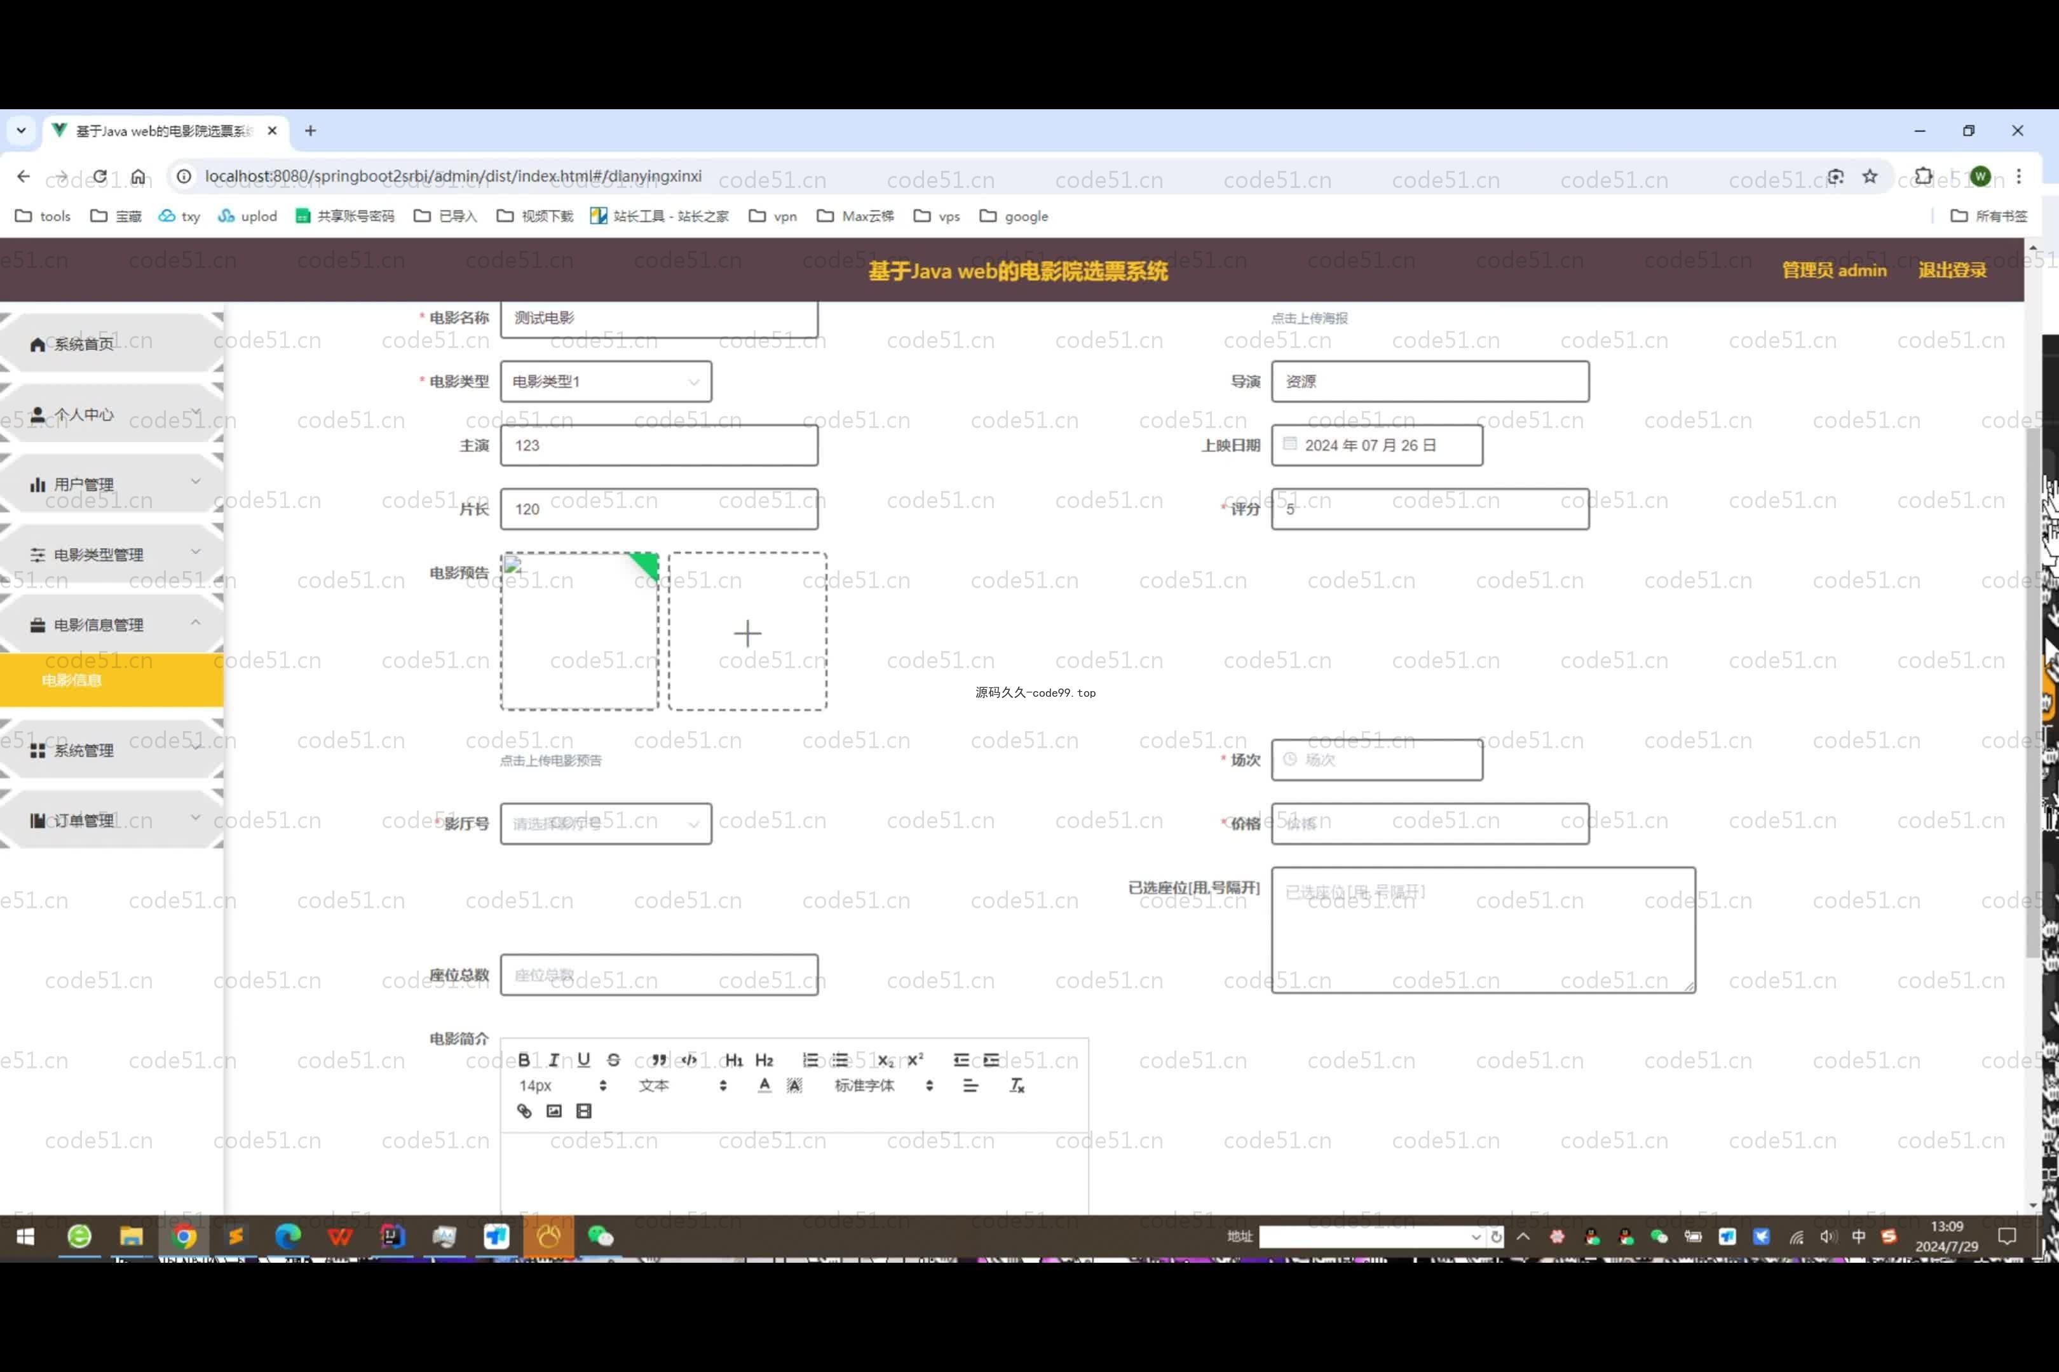This screenshot has height=1372, width=2059.
Task: Go to 系统首页 in sidebar
Action: [x=112, y=344]
